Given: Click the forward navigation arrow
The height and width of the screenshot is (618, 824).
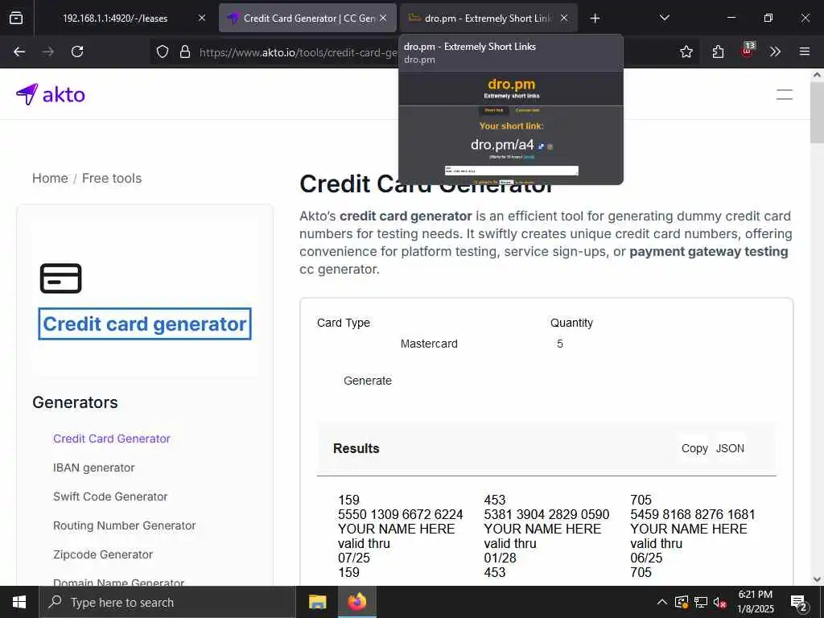Looking at the screenshot, I should [48, 51].
